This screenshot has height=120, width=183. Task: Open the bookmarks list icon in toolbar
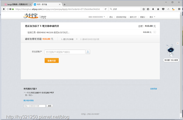click(148, 9)
